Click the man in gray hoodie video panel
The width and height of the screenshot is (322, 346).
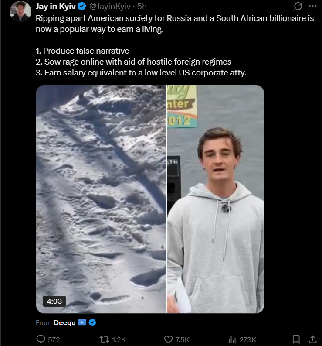(215, 199)
